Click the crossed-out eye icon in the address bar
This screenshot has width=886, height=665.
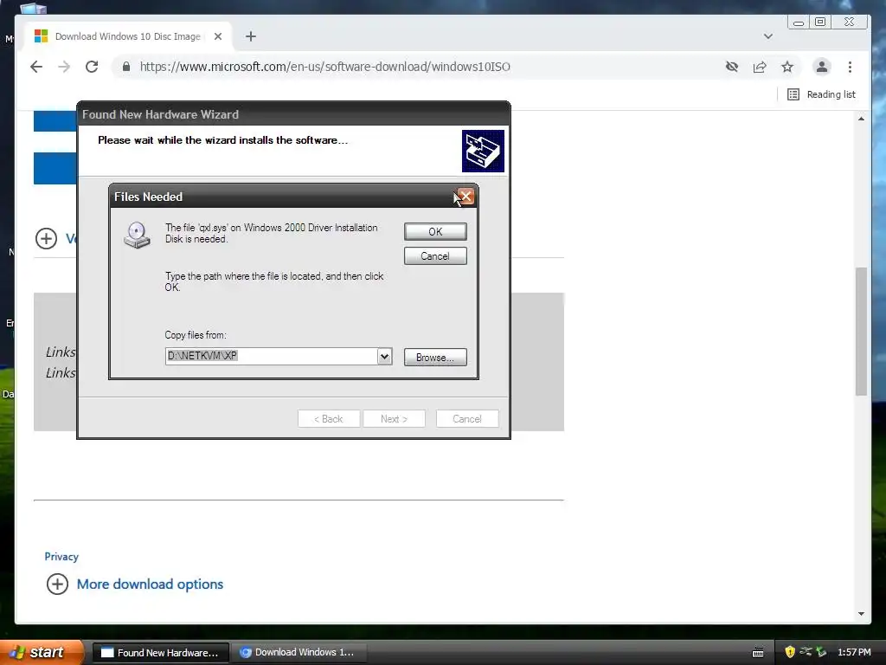pyautogui.click(x=732, y=67)
